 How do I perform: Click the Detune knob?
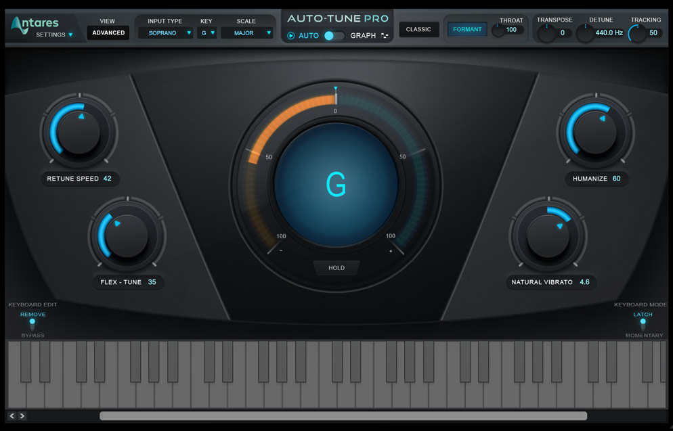point(584,33)
